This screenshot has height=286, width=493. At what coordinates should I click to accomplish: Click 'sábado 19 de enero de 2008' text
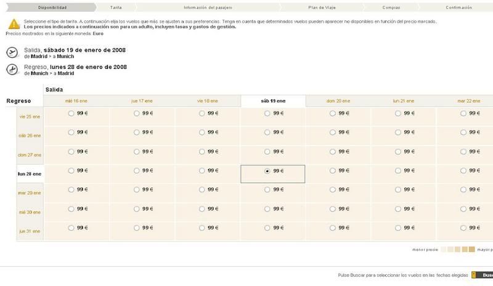tap(84, 50)
